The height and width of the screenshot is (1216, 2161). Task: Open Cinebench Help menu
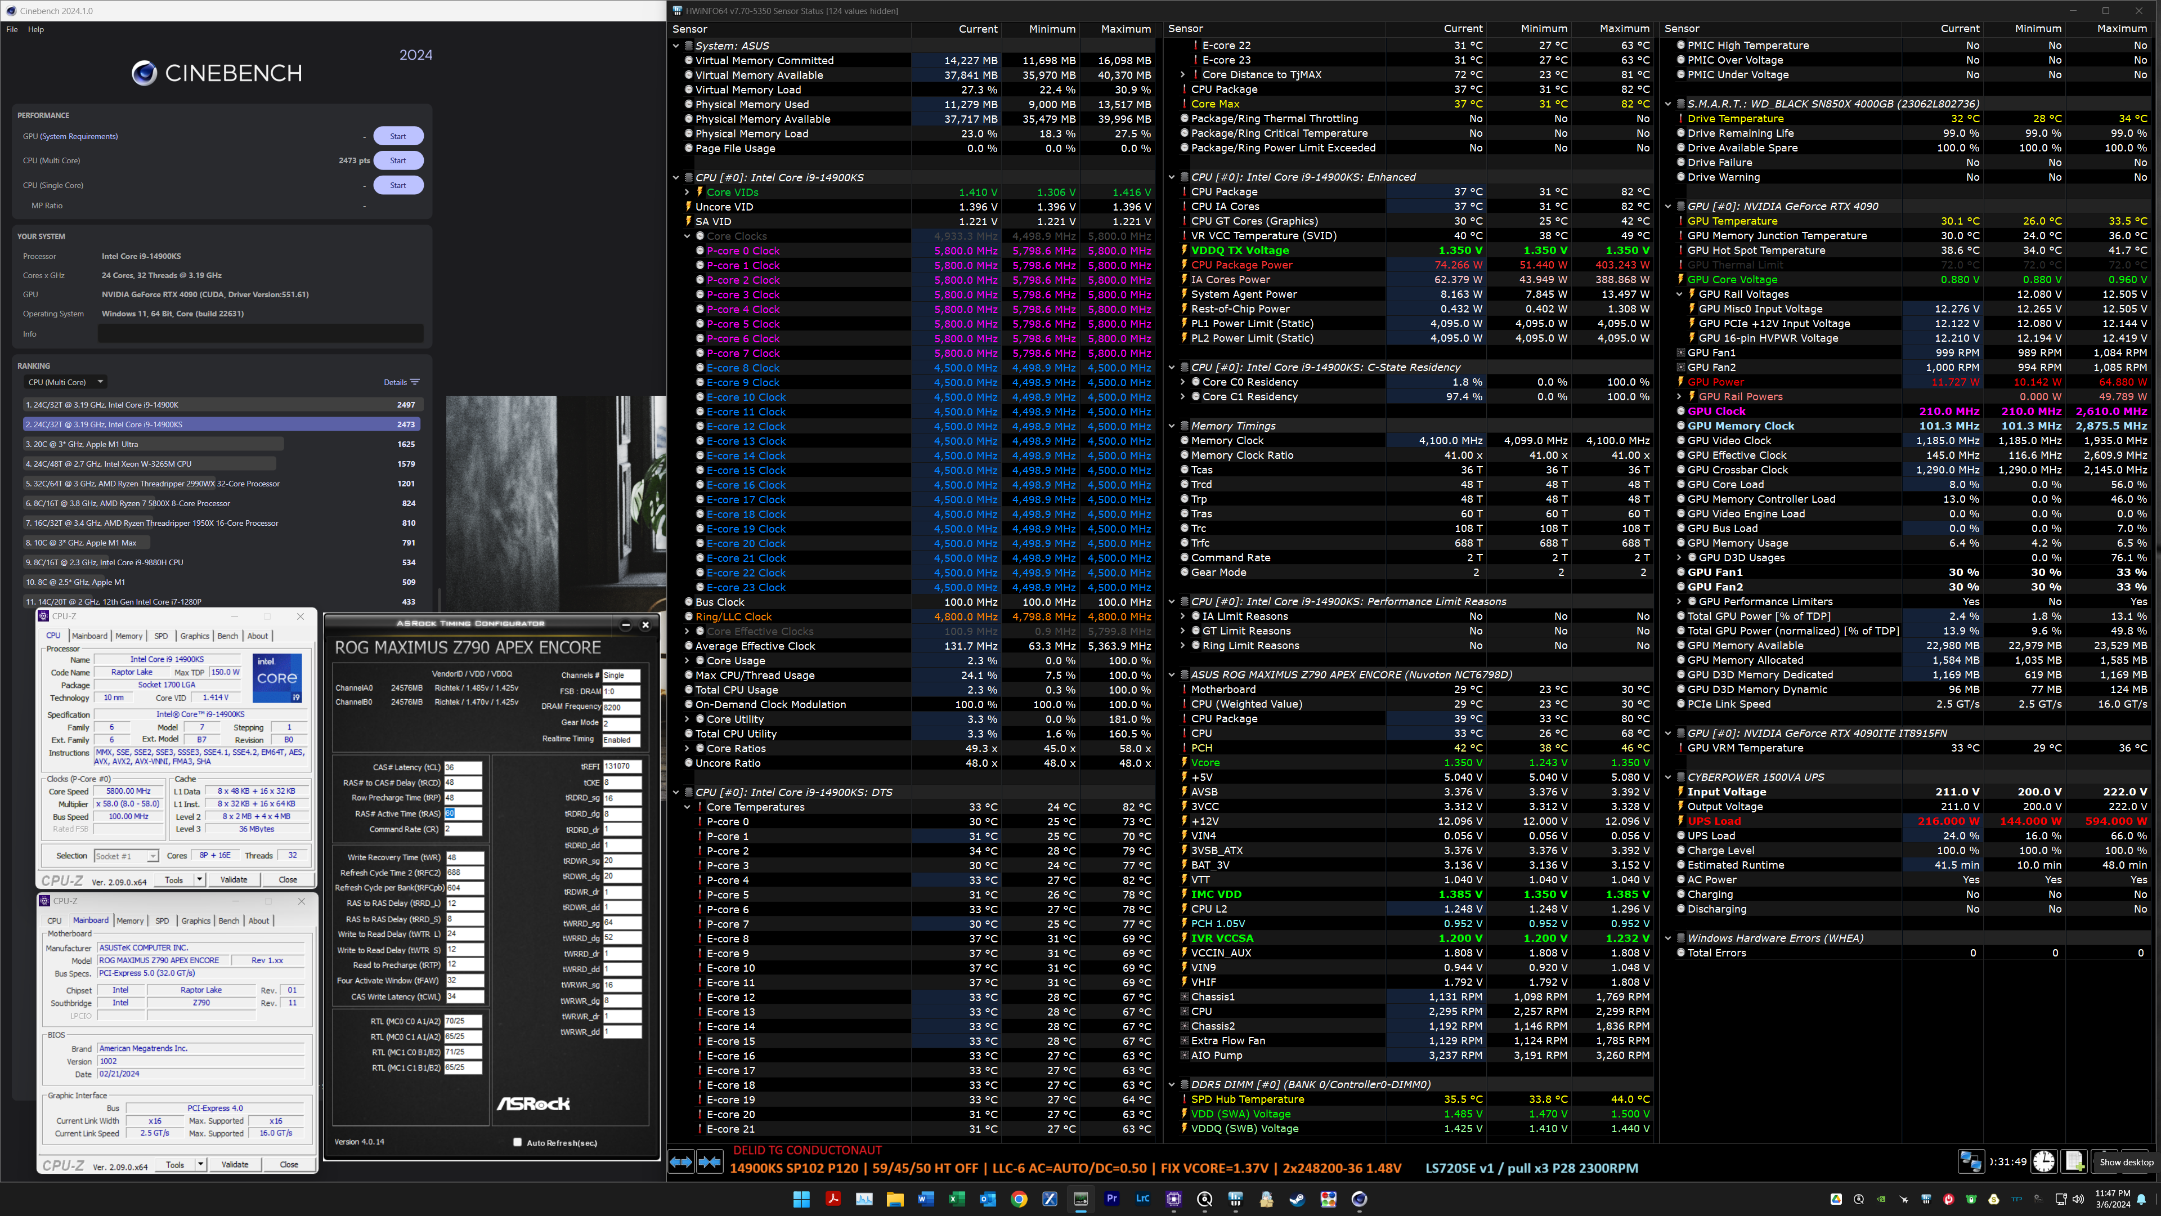coord(35,29)
